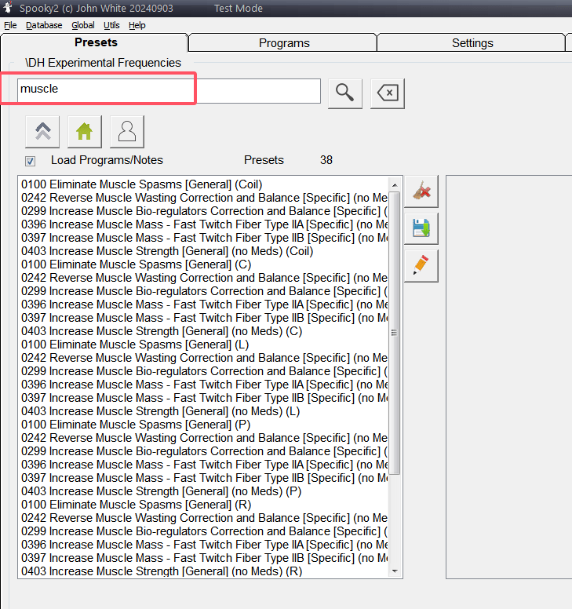Select '0403 Increase Muscle Strength [General] (no Meds) (Coil)'
572x609 pixels.
point(167,251)
